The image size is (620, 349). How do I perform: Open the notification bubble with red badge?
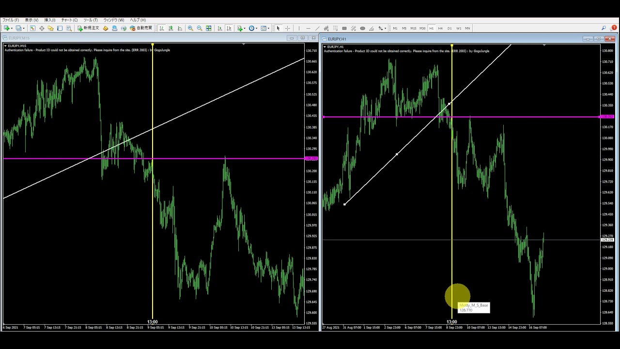tap(613, 28)
